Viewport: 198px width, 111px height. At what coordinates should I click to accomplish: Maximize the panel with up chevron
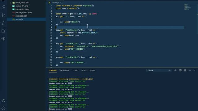190,70
